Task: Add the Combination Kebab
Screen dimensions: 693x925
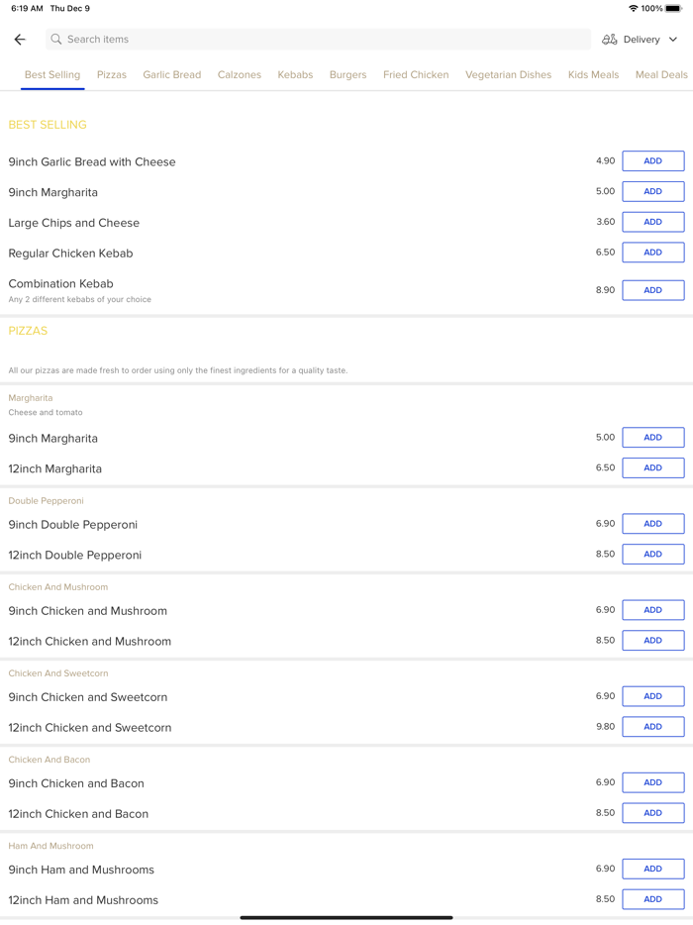Action: (652, 290)
